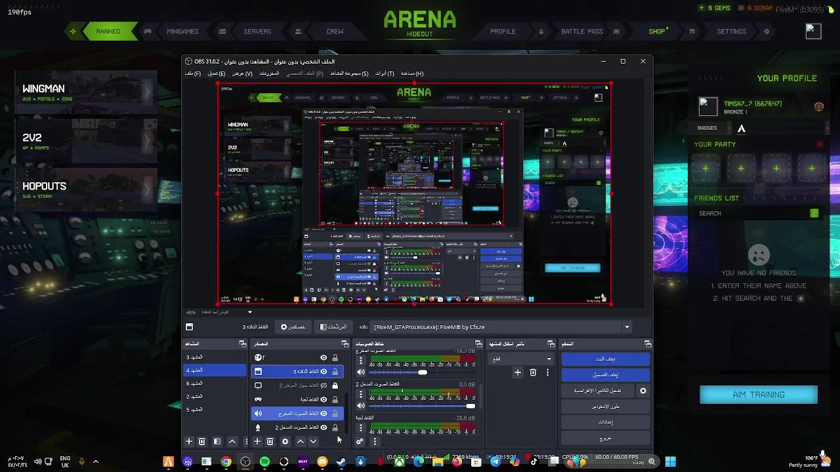
Task: Click AIM TRAINING button in Arena window
Action: (x=759, y=395)
